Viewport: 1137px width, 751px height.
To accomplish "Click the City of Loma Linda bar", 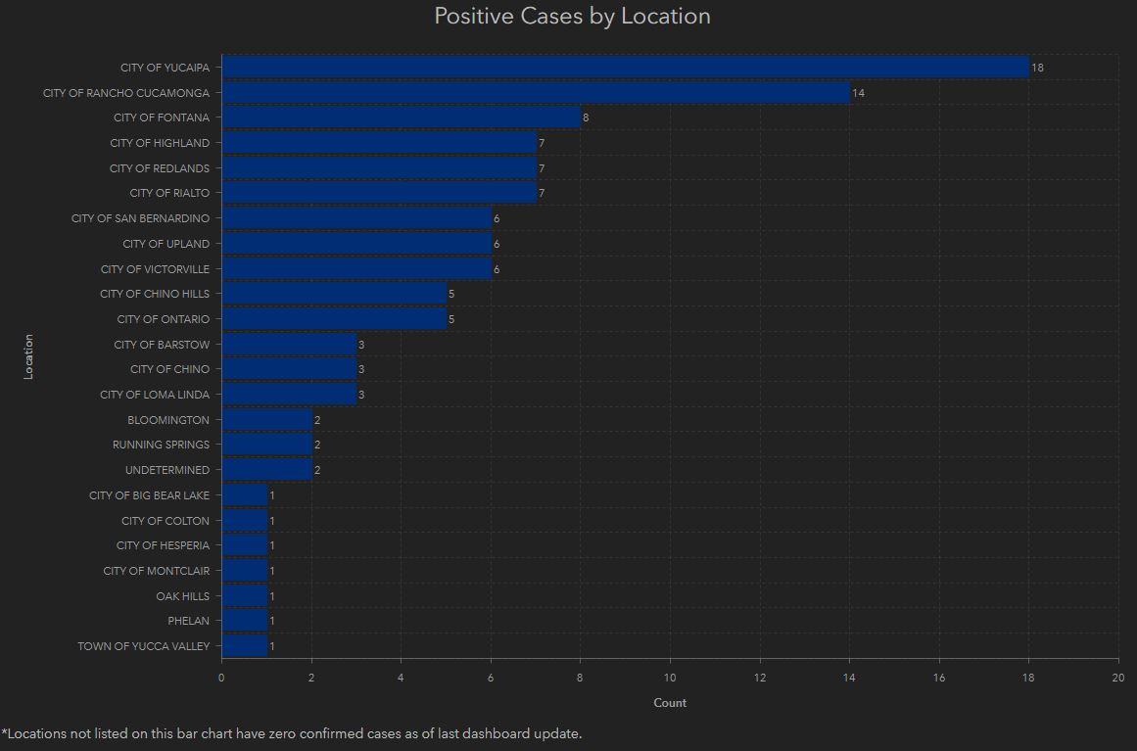I will 289,395.
